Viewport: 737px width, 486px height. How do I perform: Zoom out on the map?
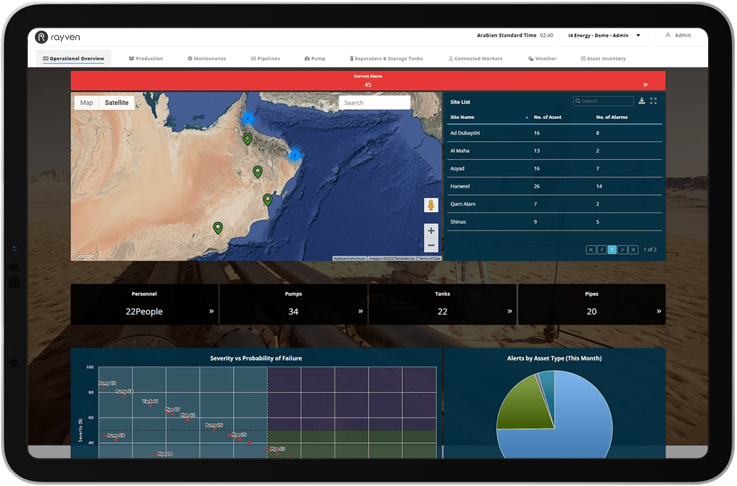point(431,245)
